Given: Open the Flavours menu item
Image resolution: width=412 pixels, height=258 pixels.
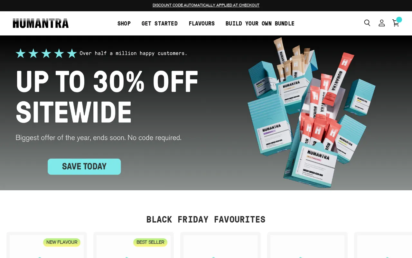Looking at the screenshot, I should (201, 24).
